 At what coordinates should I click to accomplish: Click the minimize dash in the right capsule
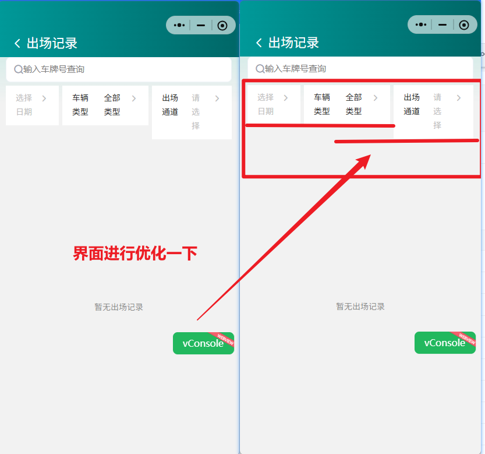[x=442, y=24]
